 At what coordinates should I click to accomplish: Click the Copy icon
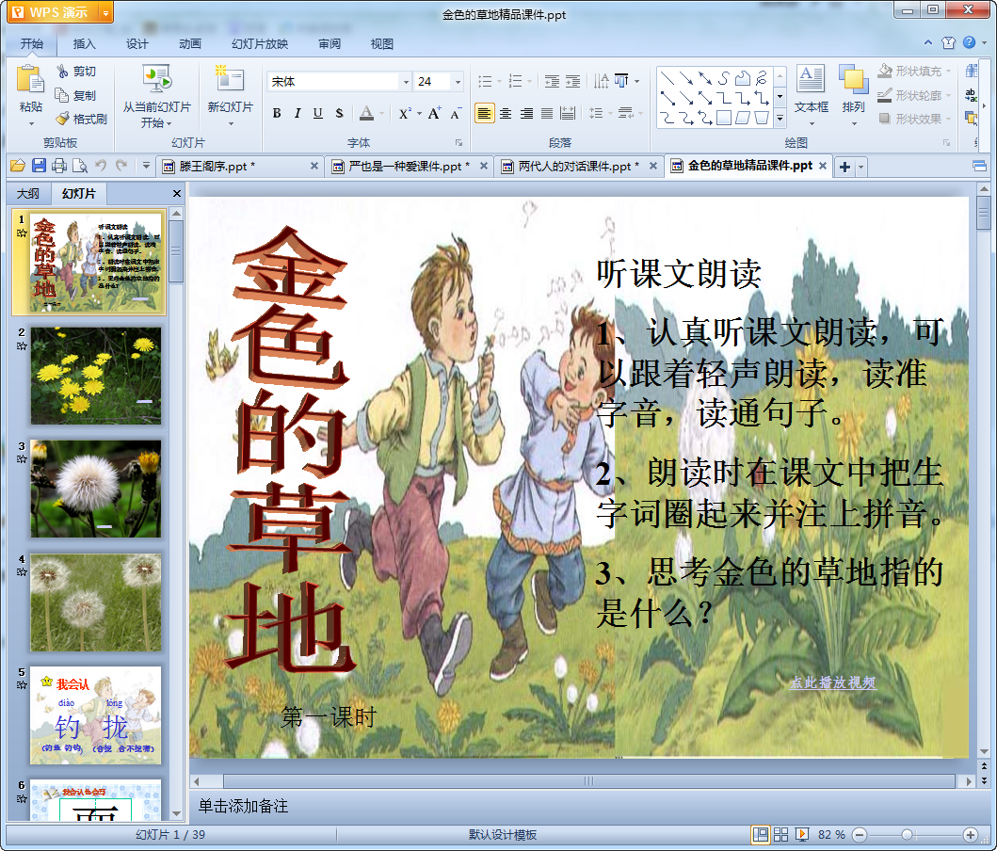click(x=62, y=95)
